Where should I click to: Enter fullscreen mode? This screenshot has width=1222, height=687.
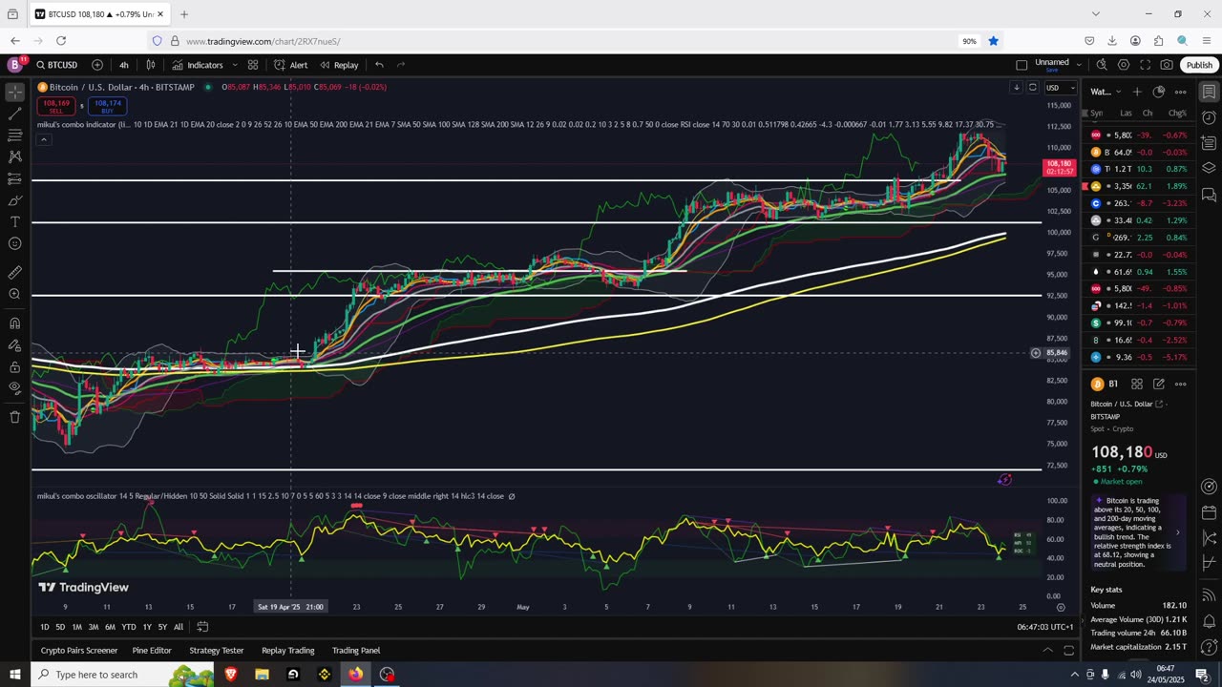click(1145, 65)
